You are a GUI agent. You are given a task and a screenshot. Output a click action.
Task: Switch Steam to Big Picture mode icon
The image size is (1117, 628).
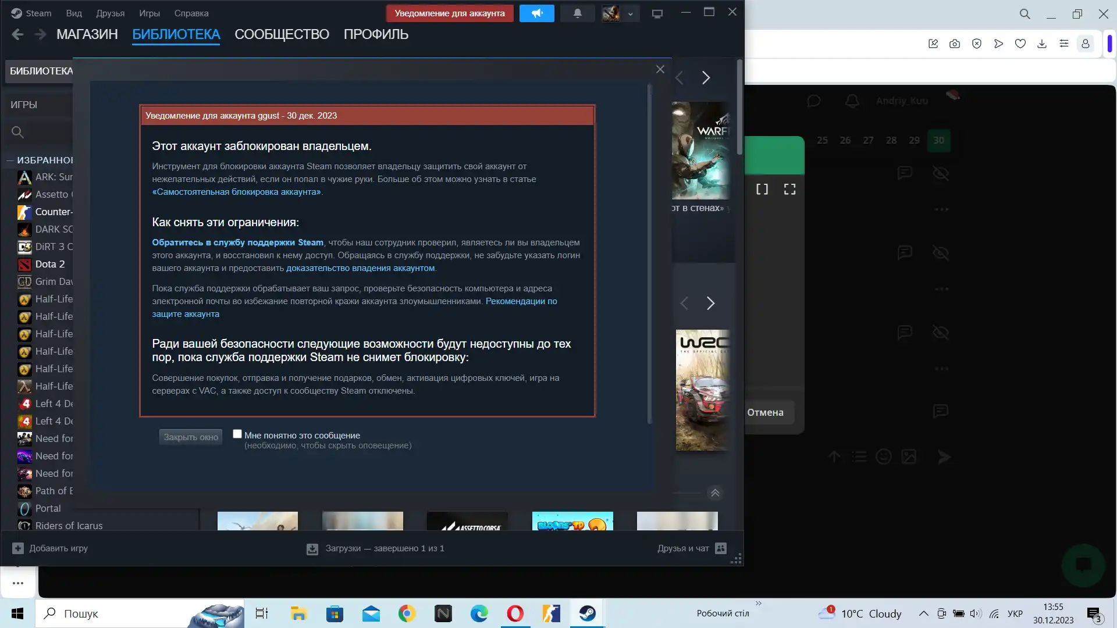click(657, 13)
